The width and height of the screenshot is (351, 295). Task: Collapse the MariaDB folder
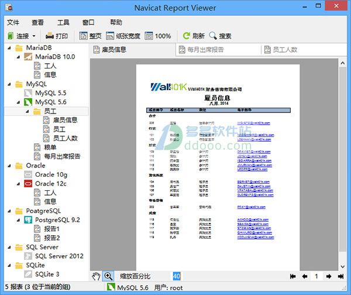click(9, 48)
